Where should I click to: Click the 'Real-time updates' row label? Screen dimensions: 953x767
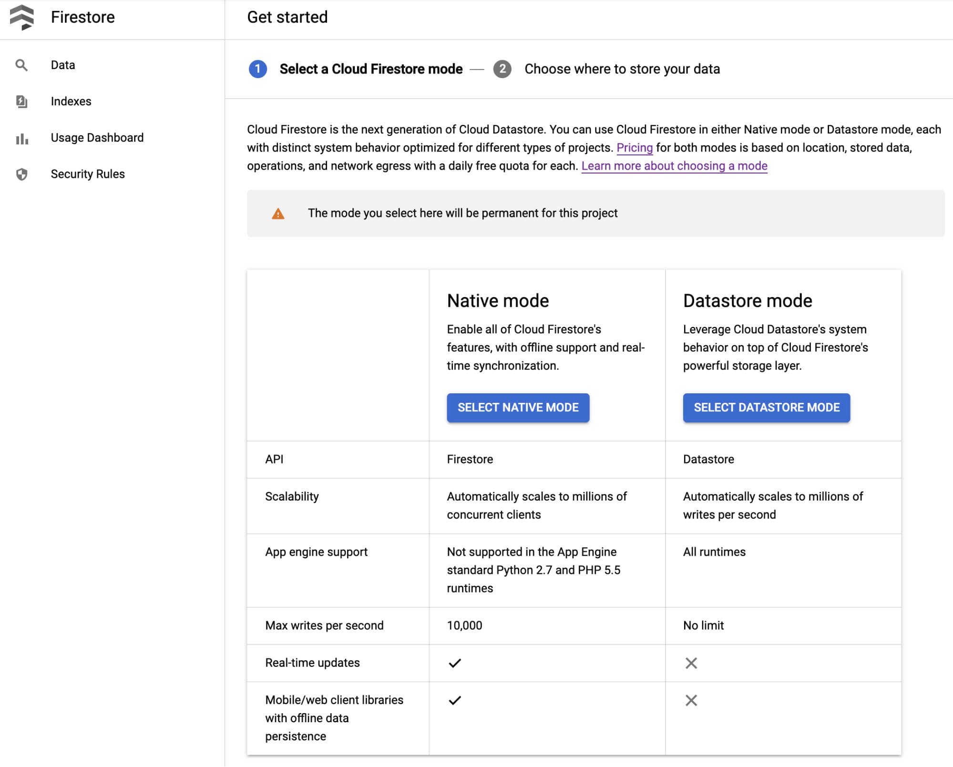[312, 663]
